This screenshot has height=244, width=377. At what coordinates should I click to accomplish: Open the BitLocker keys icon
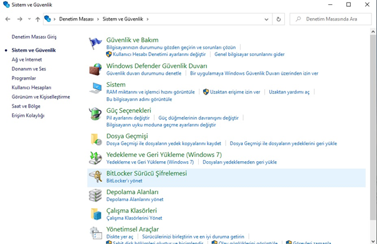pos(95,177)
